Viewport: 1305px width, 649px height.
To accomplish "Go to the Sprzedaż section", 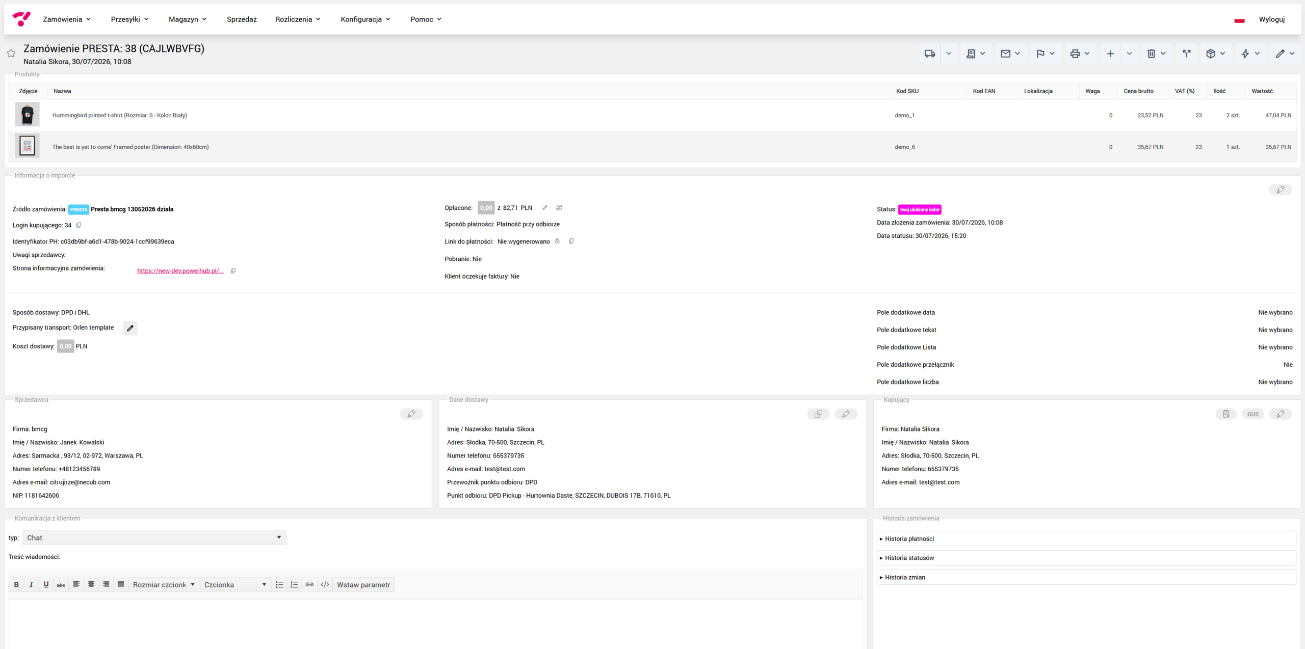I will pos(242,19).
